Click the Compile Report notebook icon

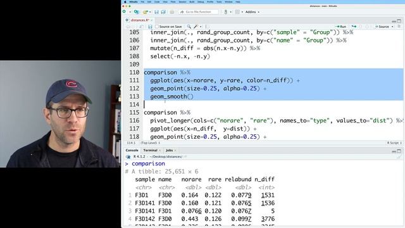tap(207, 27)
